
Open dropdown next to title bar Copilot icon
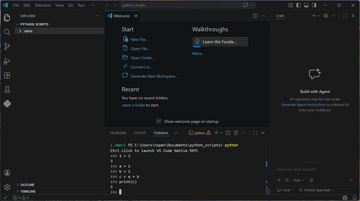[x=253, y=5]
